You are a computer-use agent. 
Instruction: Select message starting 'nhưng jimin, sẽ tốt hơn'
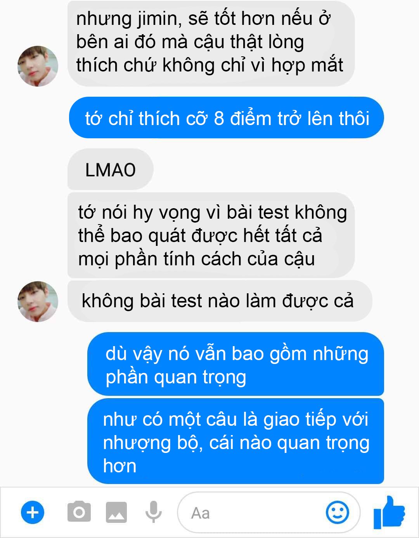[211, 43]
